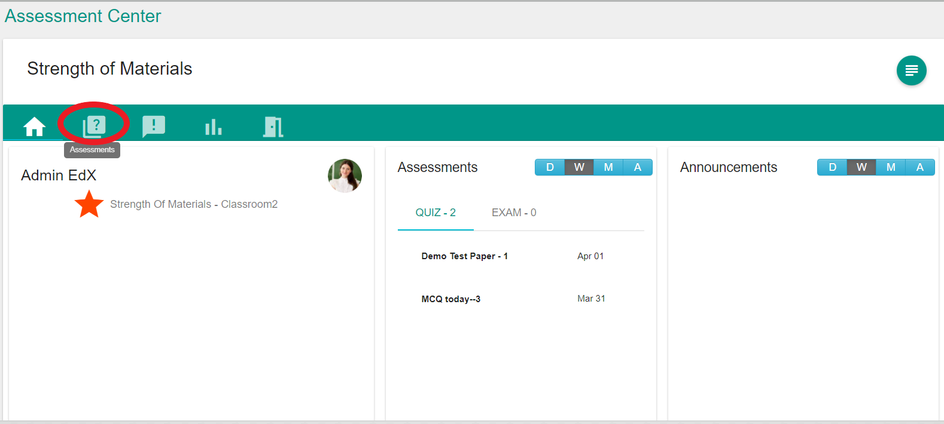Image resolution: width=944 pixels, height=424 pixels.
Task: Toggle Assessments filter to D
Action: [x=550, y=167]
